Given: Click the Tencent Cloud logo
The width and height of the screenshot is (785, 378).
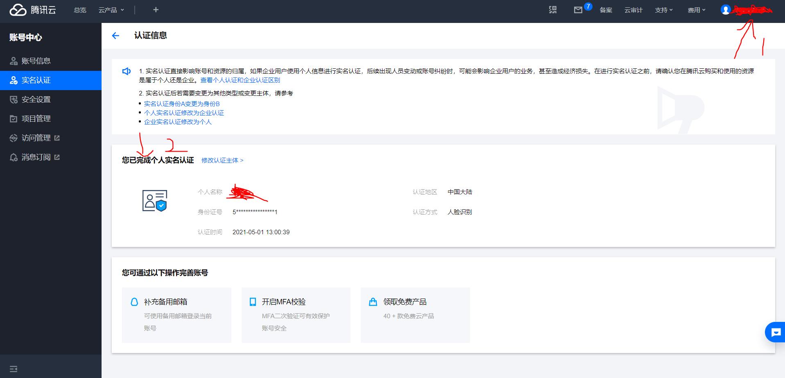Looking at the screenshot, I should (33, 10).
